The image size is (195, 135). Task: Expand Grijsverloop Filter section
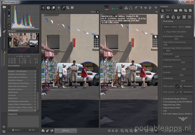pyautogui.click(x=172, y=108)
